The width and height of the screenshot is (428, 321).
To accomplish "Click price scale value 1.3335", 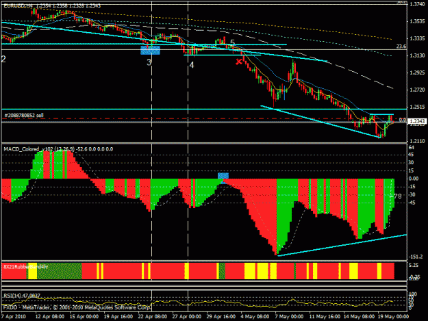I will tap(418, 39).
